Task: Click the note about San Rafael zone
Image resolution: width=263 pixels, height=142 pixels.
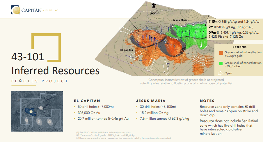Action: (229, 127)
